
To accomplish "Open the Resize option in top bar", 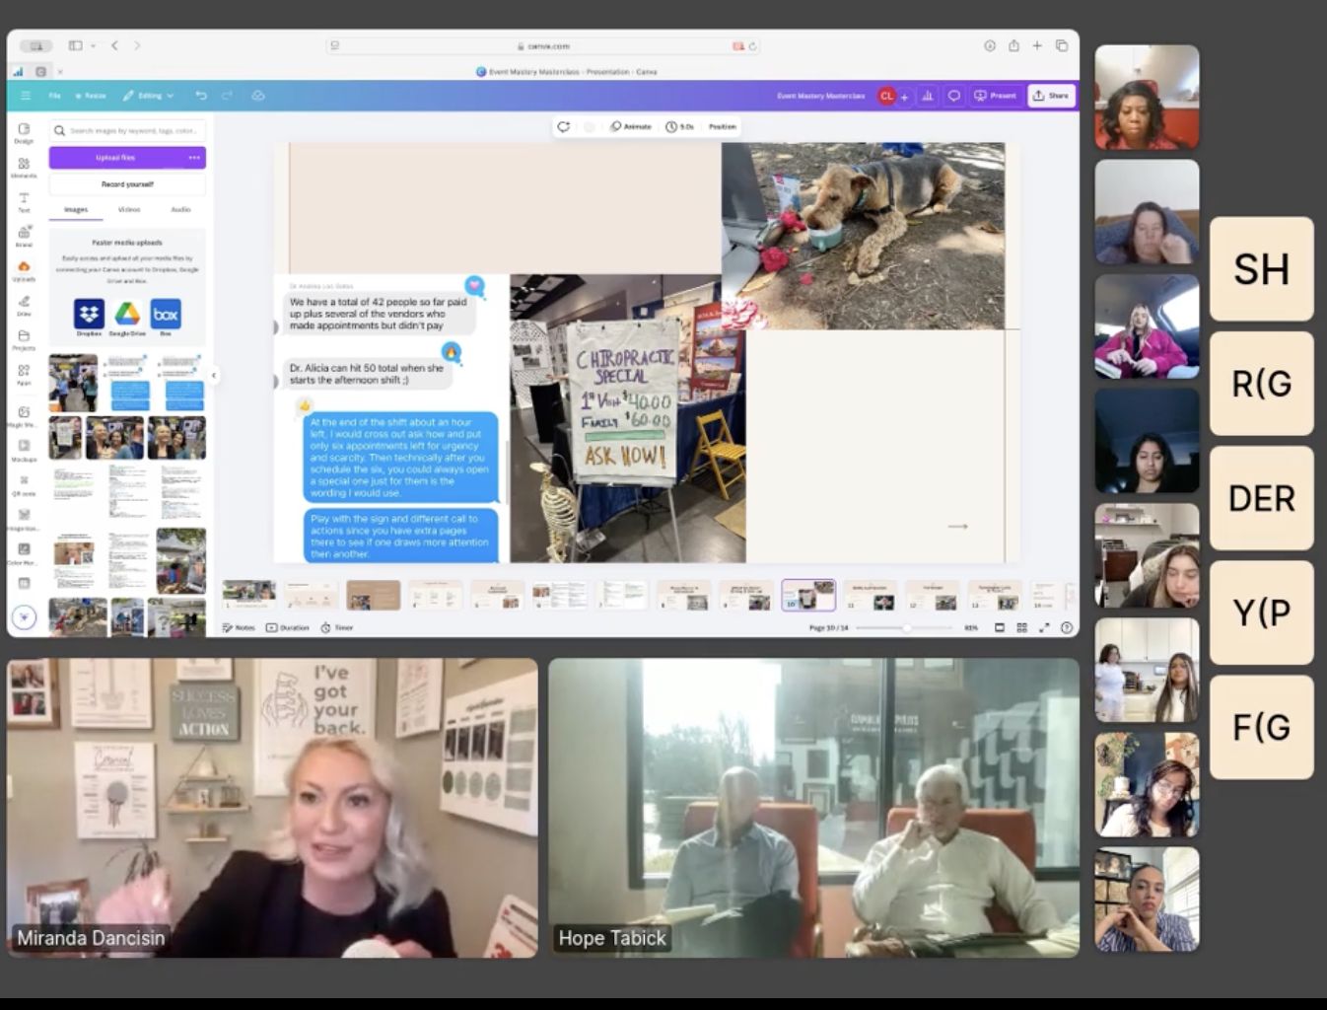I will (91, 96).
